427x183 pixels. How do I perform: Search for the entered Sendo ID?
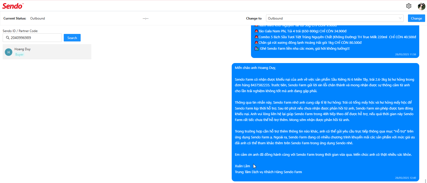click(72, 38)
